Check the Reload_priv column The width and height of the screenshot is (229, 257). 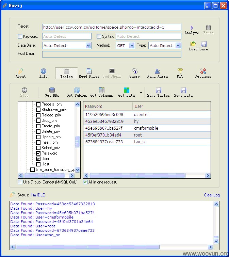(38, 115)
